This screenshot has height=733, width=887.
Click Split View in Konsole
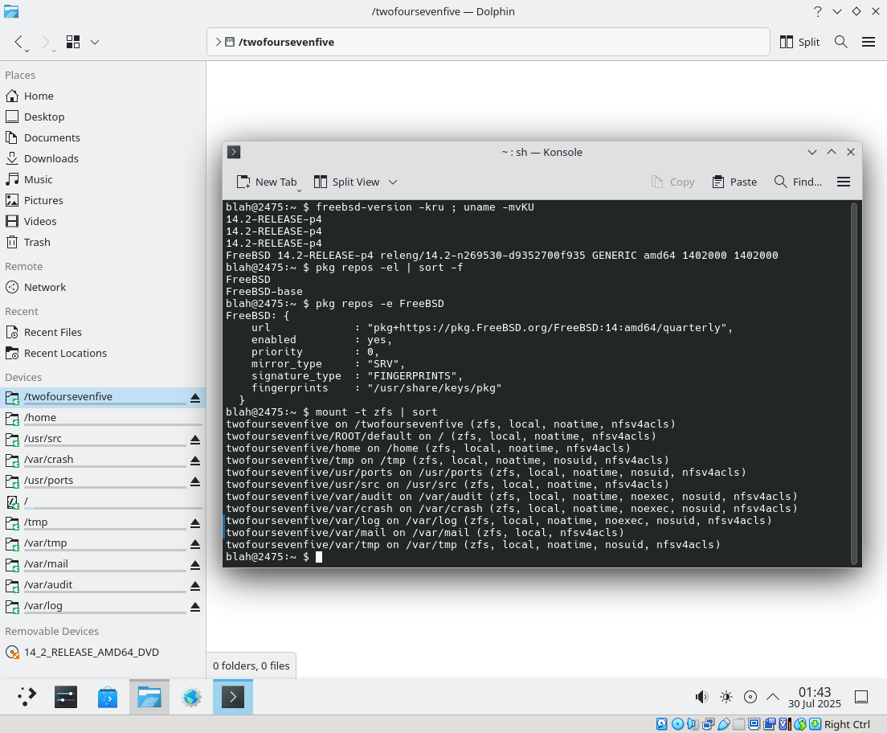(347, 182)
